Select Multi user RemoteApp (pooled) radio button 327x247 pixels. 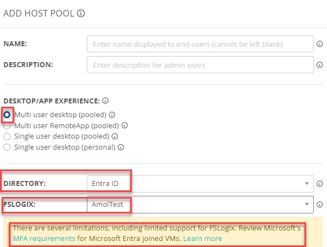click(x=7, y=126)
